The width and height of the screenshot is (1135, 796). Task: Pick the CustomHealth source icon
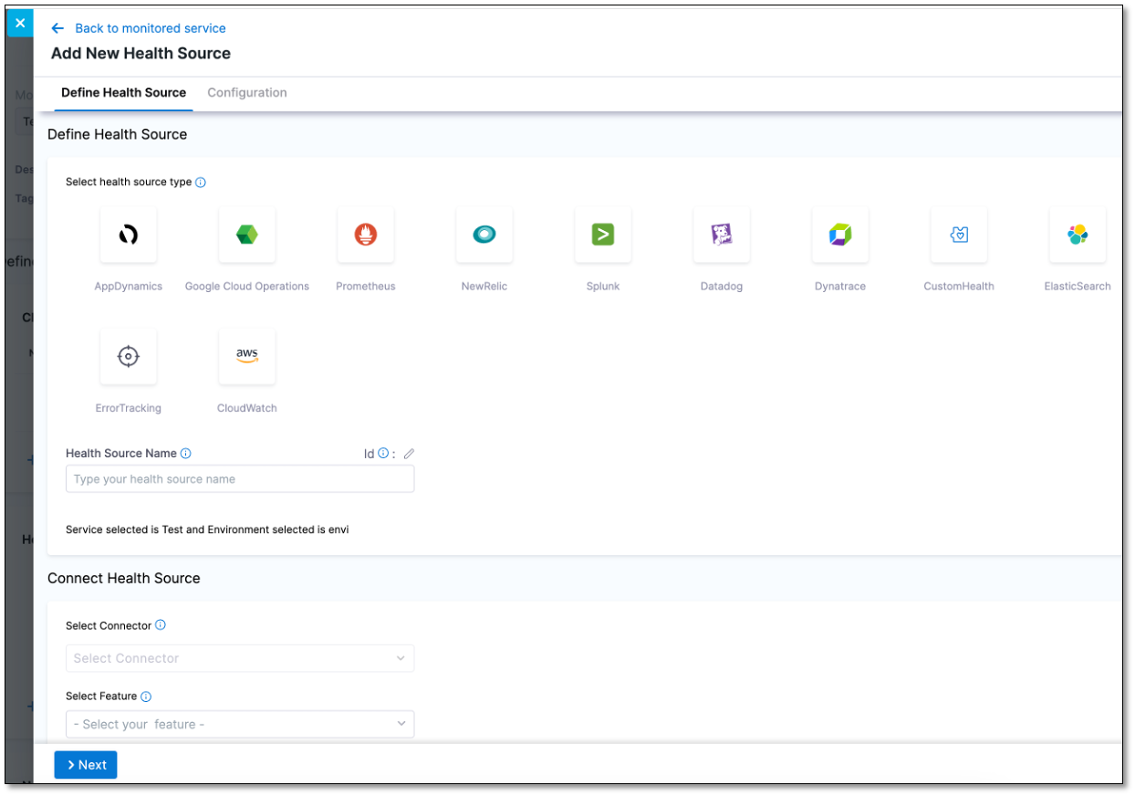click(x=958, y=235)
